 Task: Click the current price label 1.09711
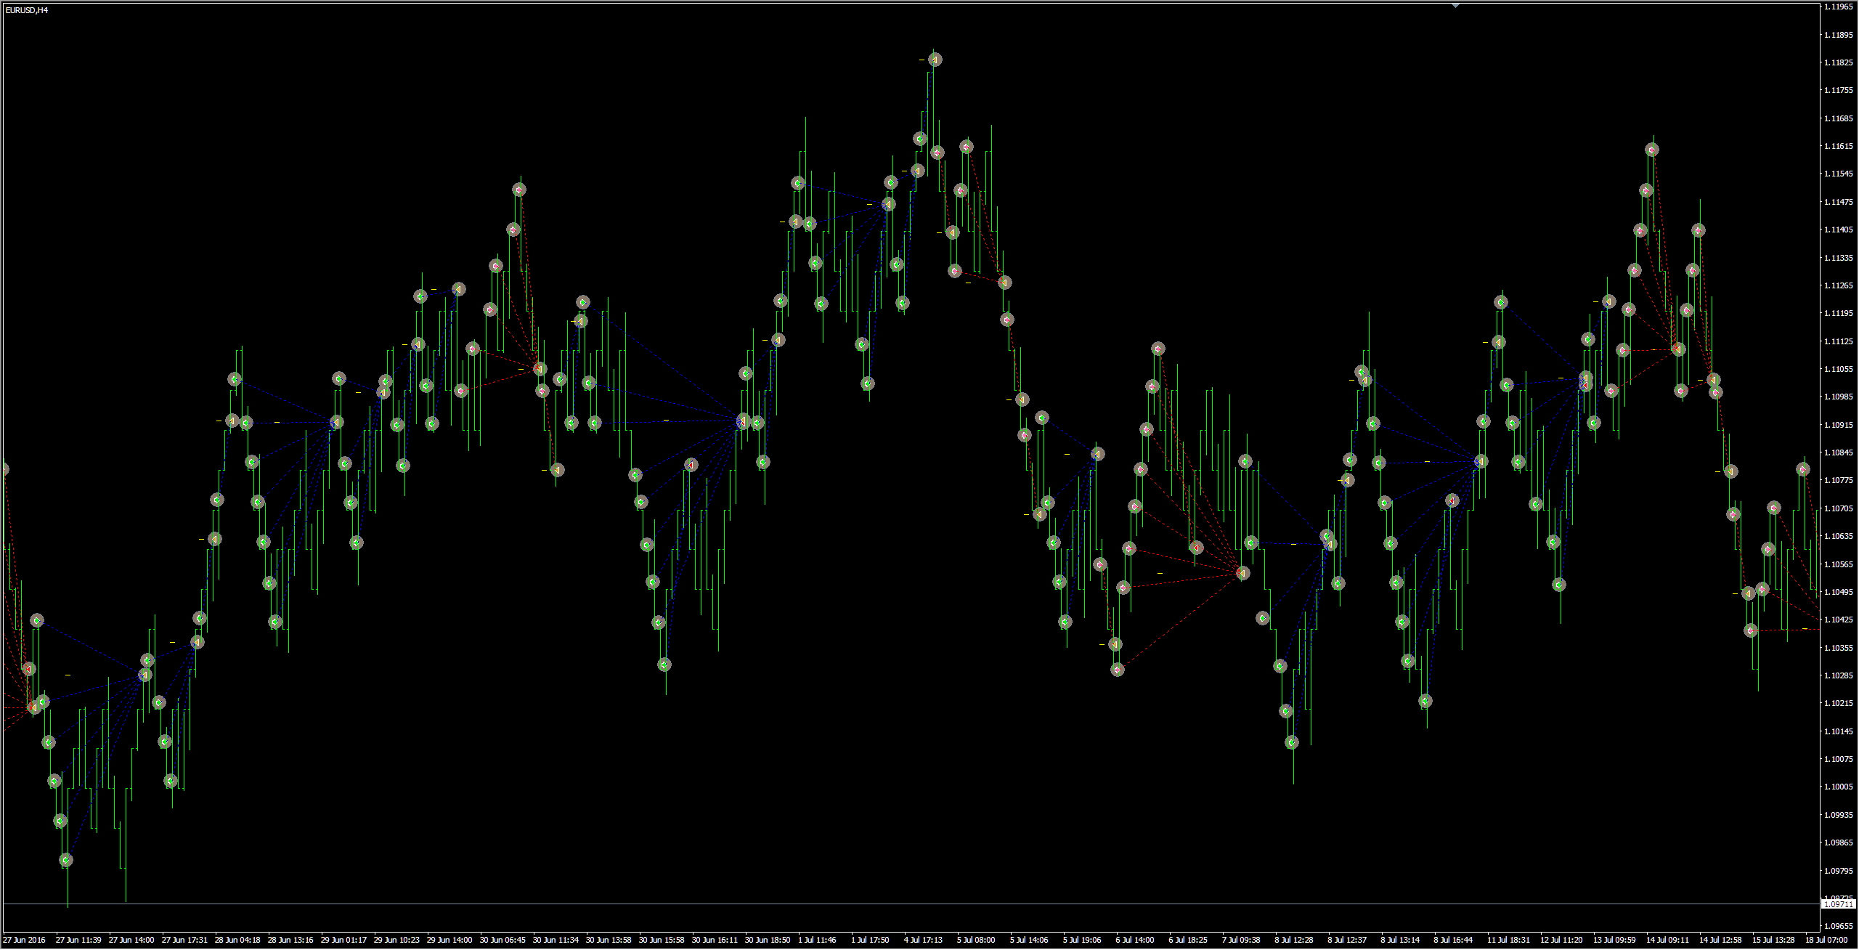(x=1838, y=904)
